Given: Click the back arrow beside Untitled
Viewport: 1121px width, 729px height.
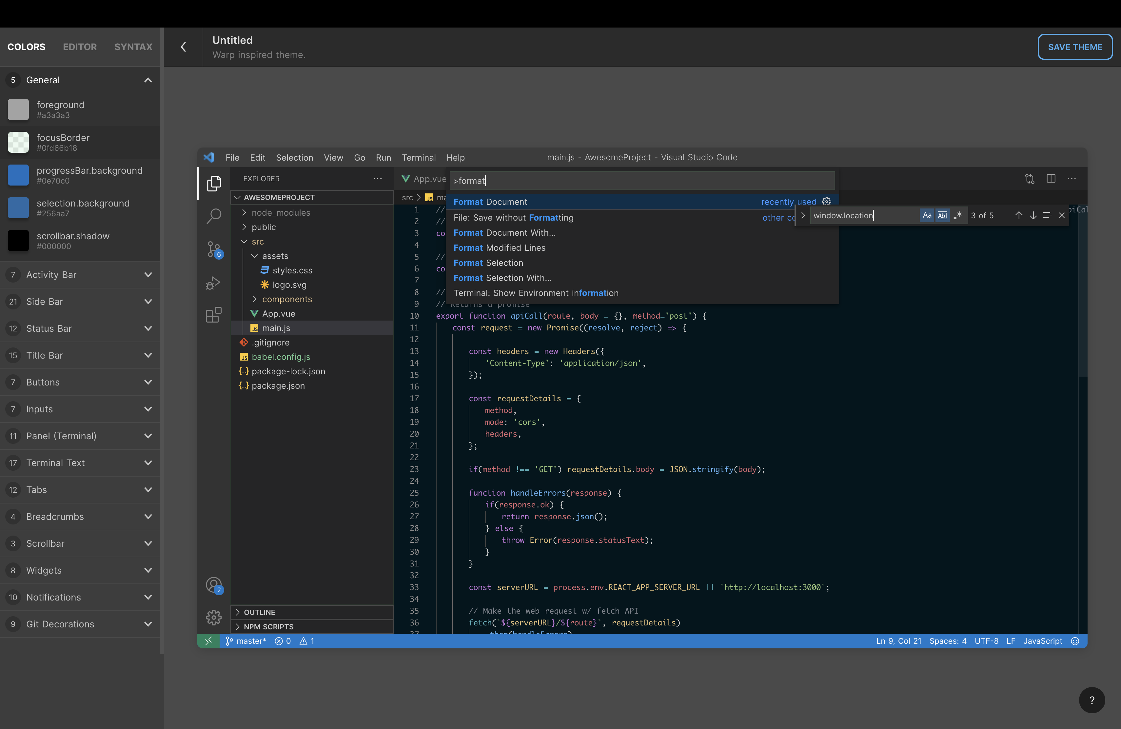Looking at the screenshot, I should 183,47.
